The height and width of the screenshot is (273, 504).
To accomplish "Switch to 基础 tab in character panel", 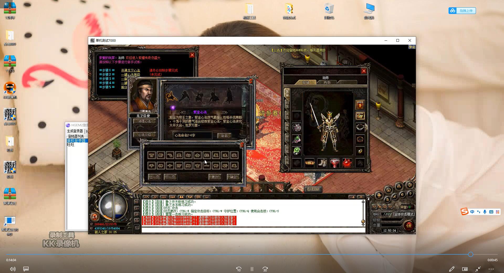I will coord(306,82).
